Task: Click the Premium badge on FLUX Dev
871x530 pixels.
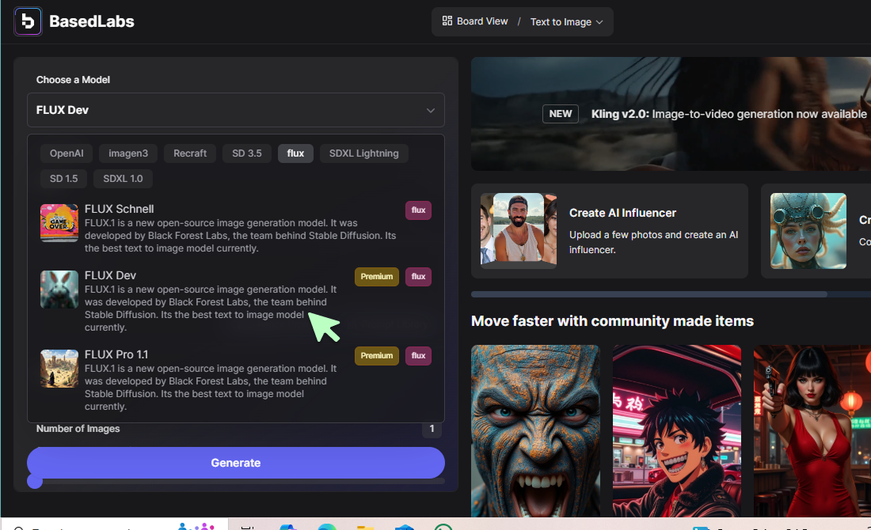Action: pyautogui.click(x=377, y=276)
